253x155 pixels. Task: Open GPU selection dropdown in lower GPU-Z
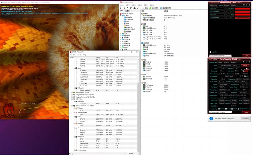click(x=220, y=112)
